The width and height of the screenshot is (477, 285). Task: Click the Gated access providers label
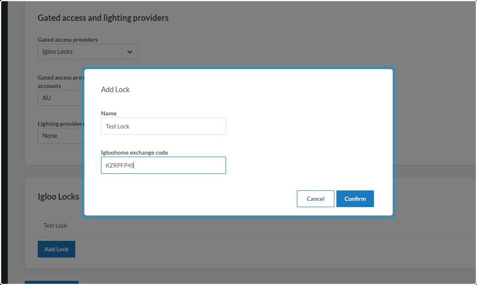click(68, 40)
